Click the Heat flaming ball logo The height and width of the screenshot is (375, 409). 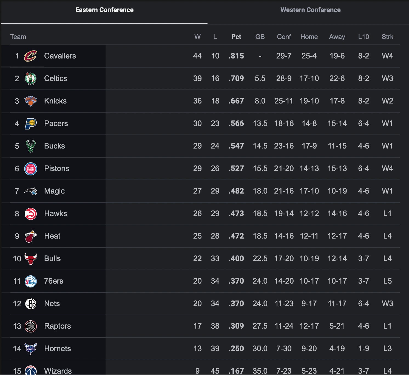[30, 236]
